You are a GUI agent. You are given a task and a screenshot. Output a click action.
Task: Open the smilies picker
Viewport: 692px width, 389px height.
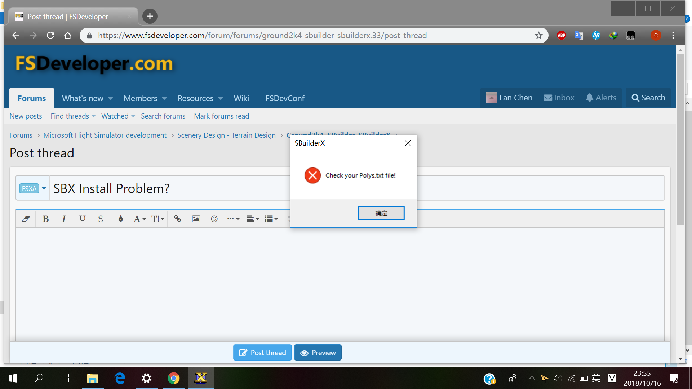[214, 219]
